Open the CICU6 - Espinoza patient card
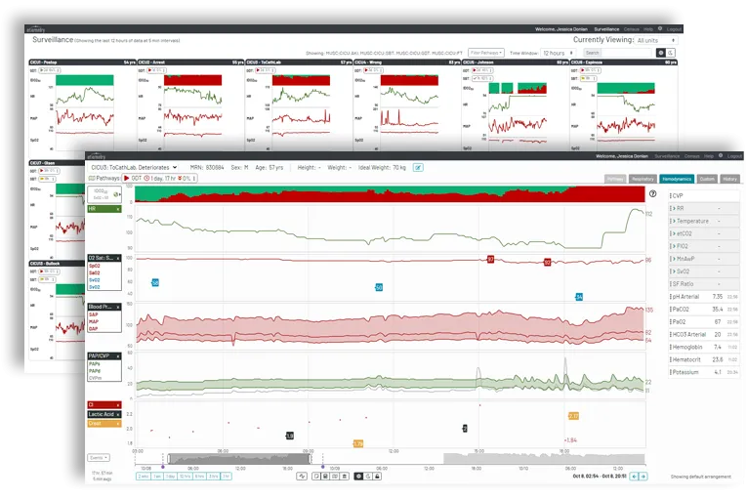The image size is (747, 500). pos(623,104)
